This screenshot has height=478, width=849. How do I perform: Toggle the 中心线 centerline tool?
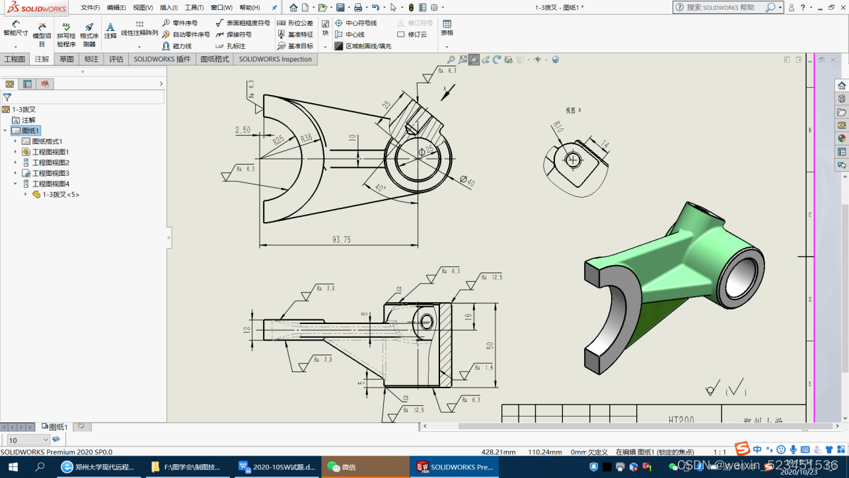coord(354,34)
